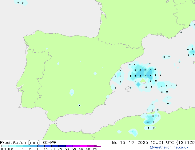Click the precipitation patch over northern Morocco
This screenshot has height=150, width=195.
pos(133,132)
